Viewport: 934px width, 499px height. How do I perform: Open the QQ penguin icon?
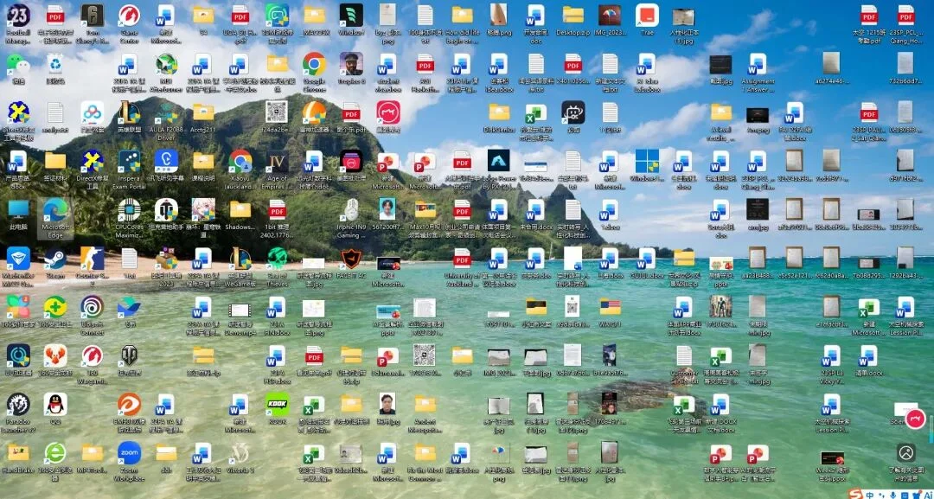coord(55,404)
